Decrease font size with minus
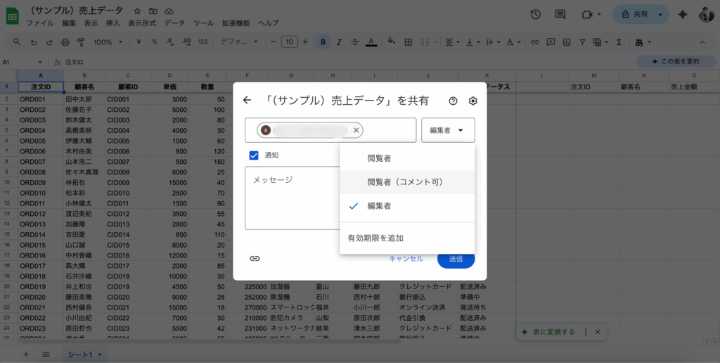This screenshot has height=363, width=720. tap(274, 42)
